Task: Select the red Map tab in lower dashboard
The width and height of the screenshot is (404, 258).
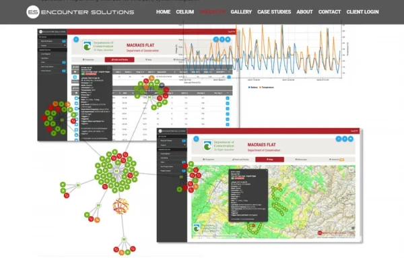Action: (x=269, y=160)
